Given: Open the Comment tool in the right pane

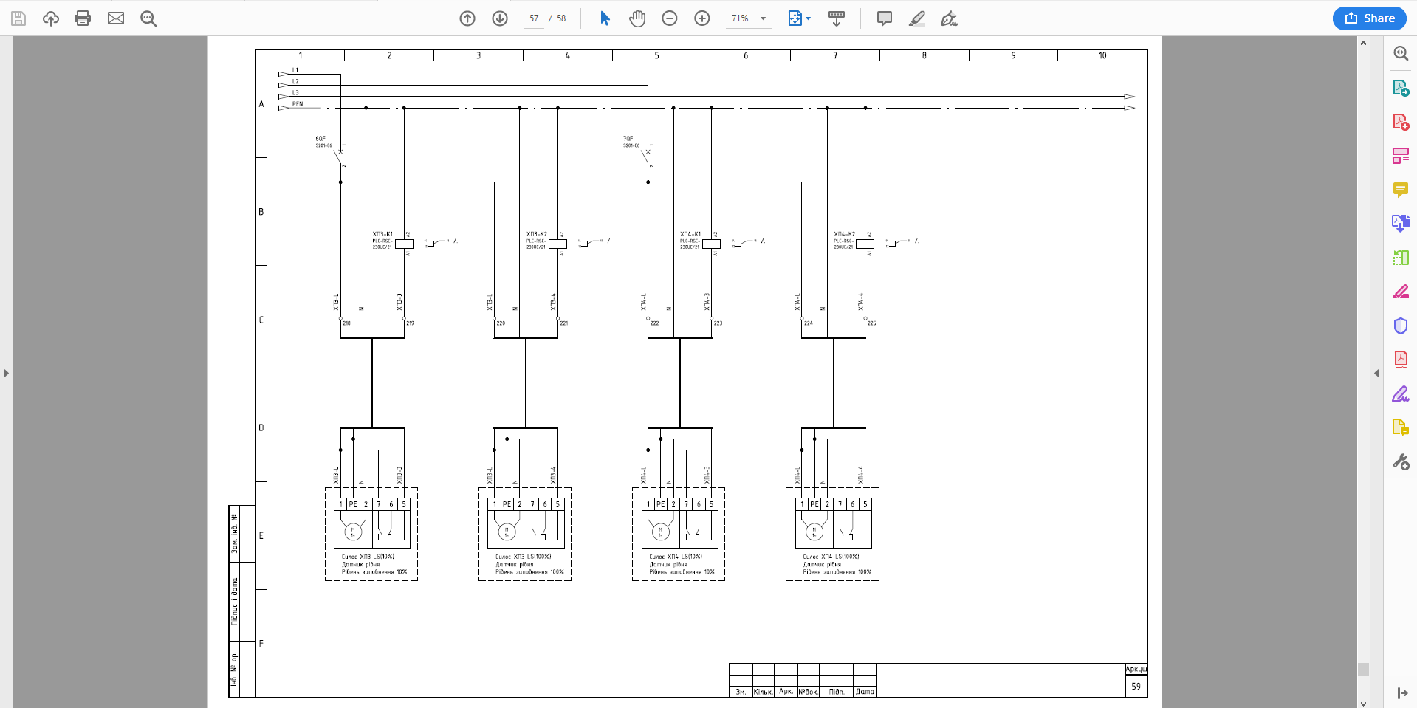Looking at the screenshot, I should (1401, 190).
